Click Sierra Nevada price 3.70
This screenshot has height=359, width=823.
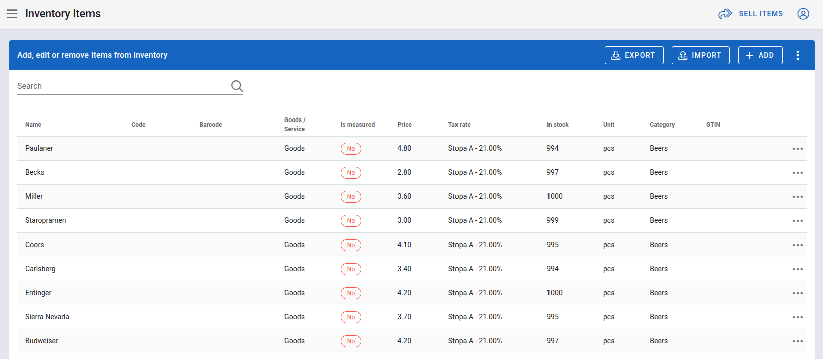tap(404, 317)
